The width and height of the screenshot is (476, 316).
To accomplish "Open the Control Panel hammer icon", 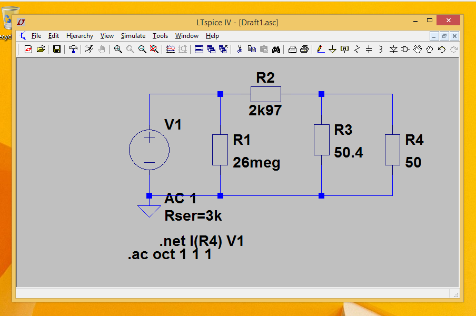I will point(73,49).
